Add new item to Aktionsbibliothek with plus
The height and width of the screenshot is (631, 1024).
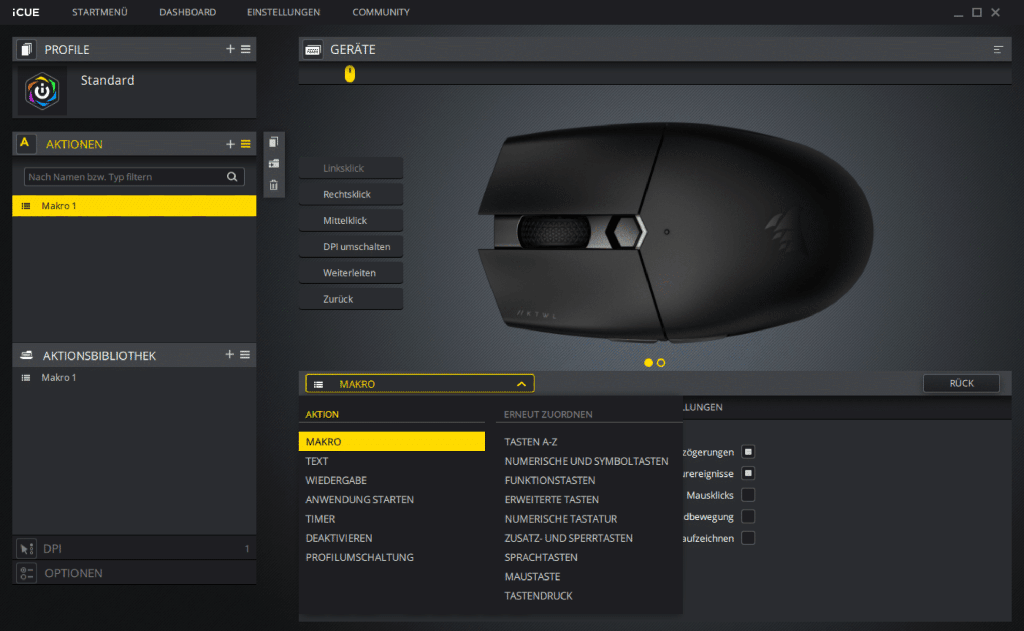tap(229, 354)
